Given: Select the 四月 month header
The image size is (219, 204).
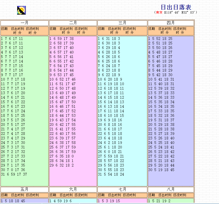Looking at the screenshot, I should (x=171, y=23).
